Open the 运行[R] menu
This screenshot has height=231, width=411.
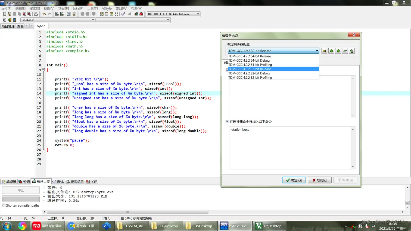78,8
